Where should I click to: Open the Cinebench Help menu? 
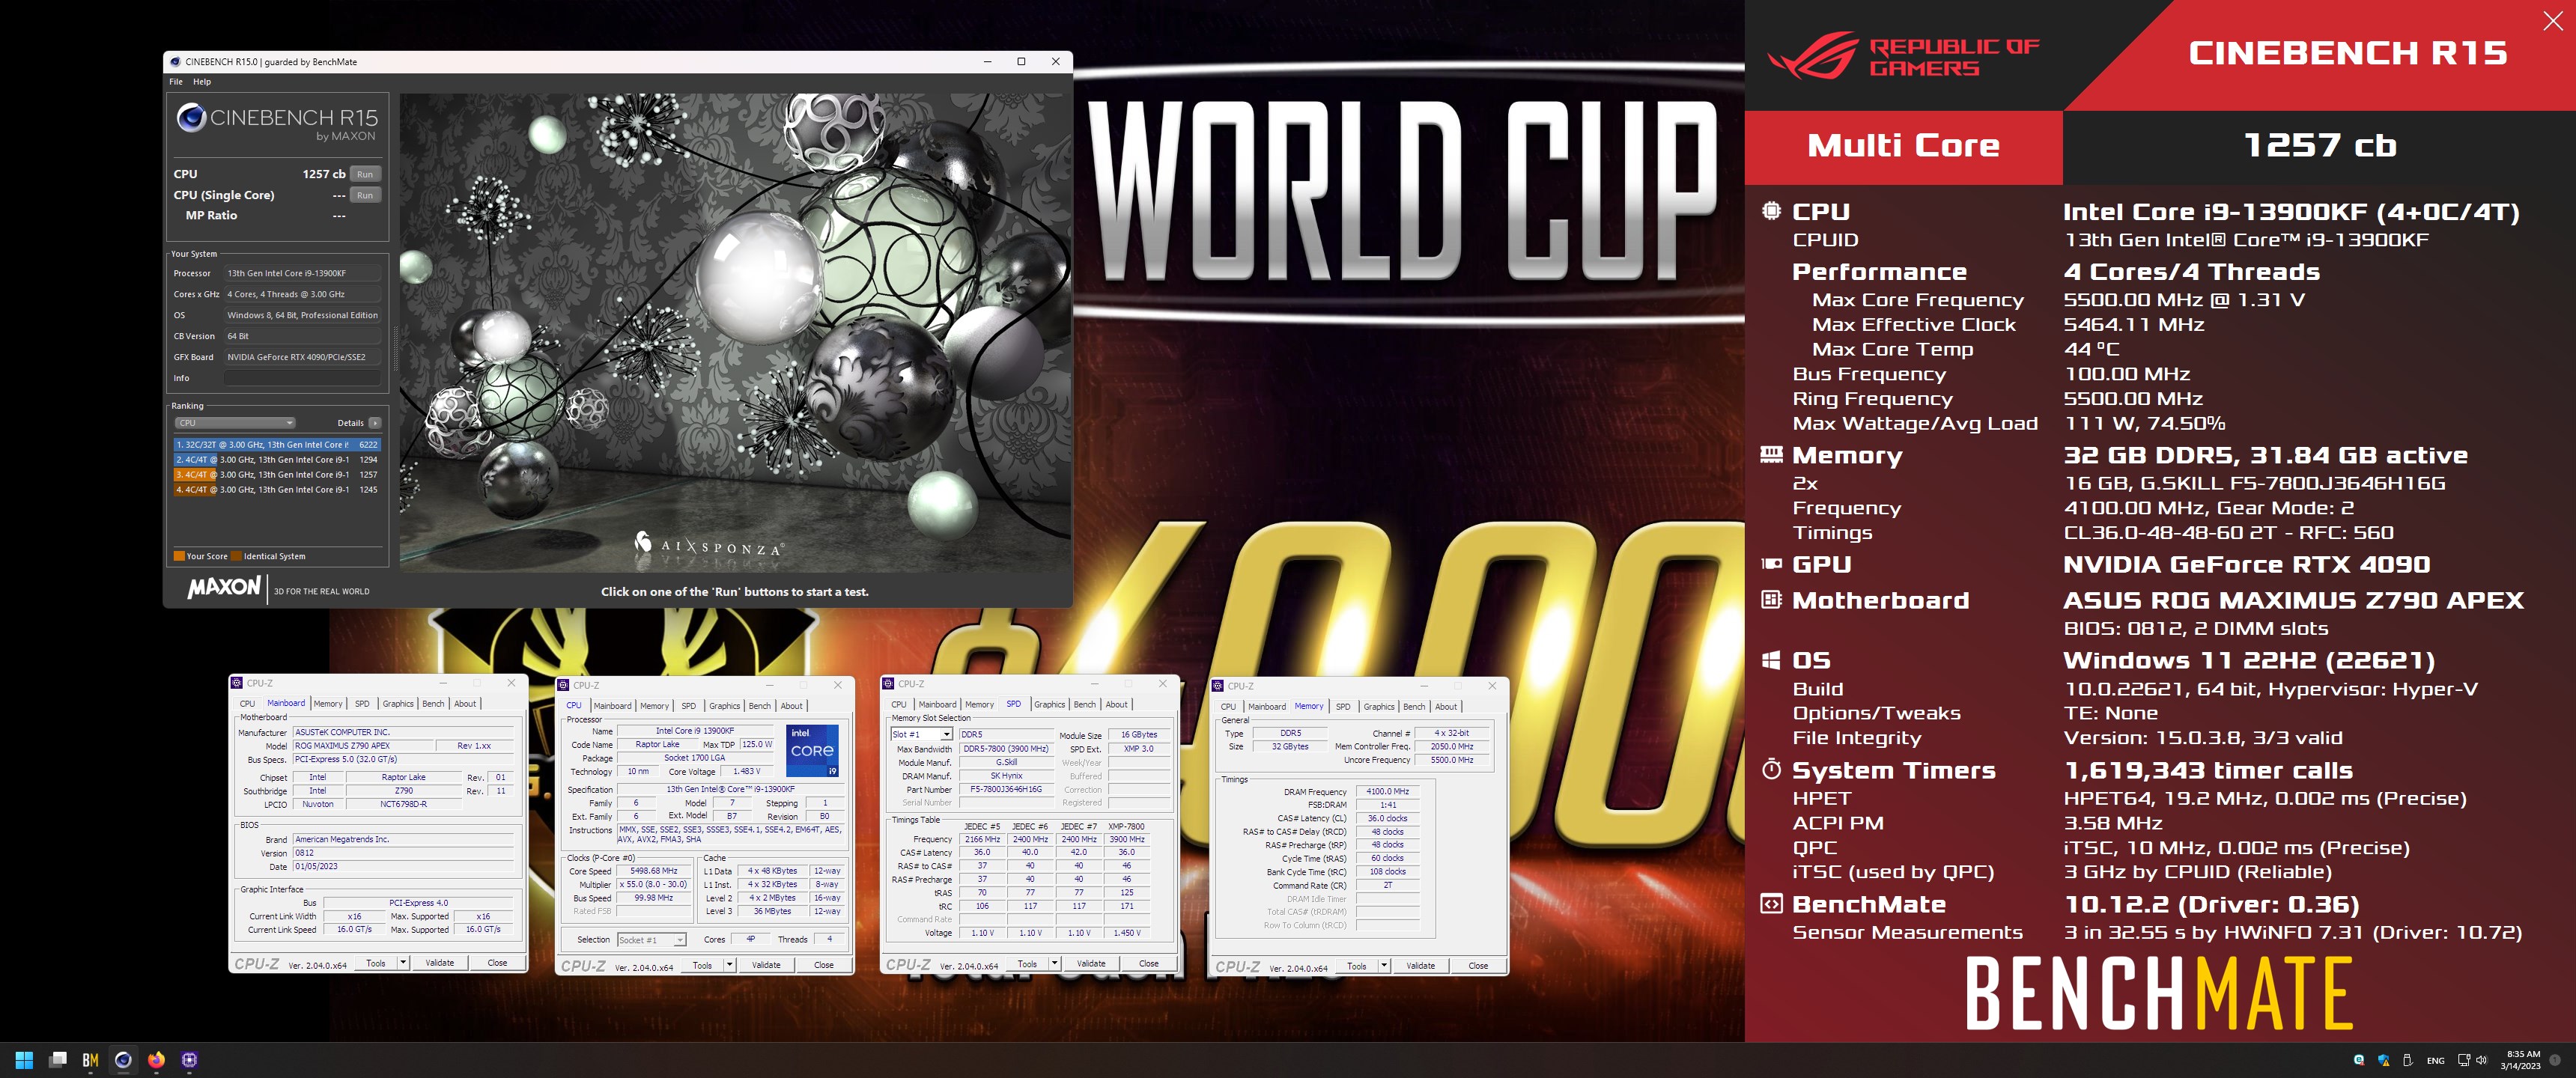point(202,82)
